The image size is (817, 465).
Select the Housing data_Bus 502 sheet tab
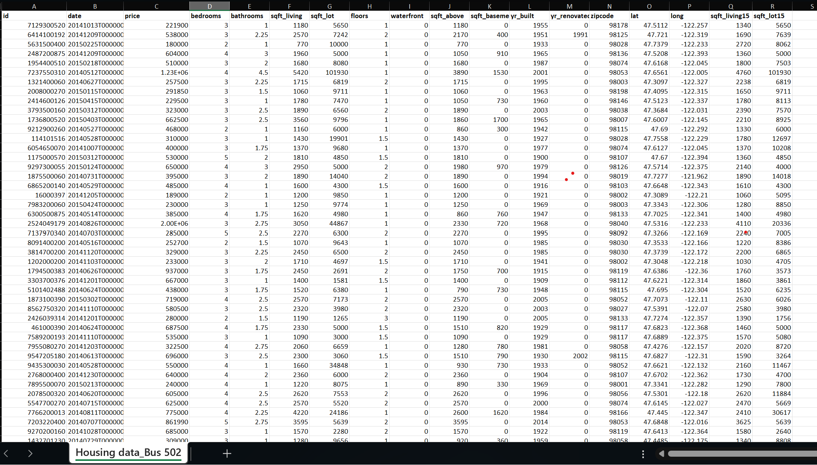[x=128, y=453]
